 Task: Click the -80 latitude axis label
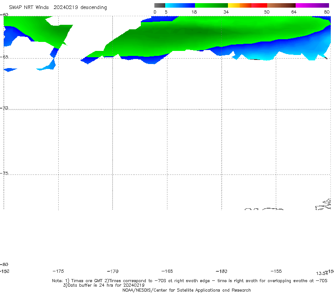[x=4, y=264]
